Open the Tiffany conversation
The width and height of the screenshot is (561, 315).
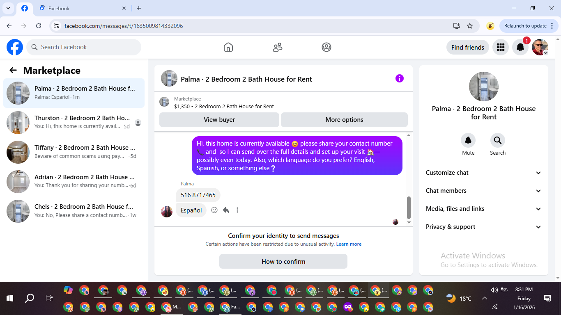pyautogui.click(x=74, y=152)
